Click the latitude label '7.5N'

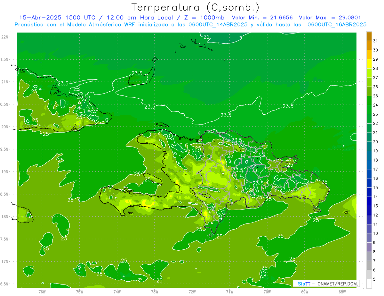click(5, 239)
